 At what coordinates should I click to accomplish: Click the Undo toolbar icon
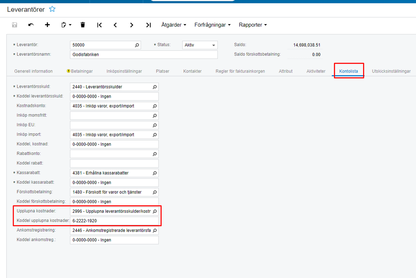(x=30, y=25)
